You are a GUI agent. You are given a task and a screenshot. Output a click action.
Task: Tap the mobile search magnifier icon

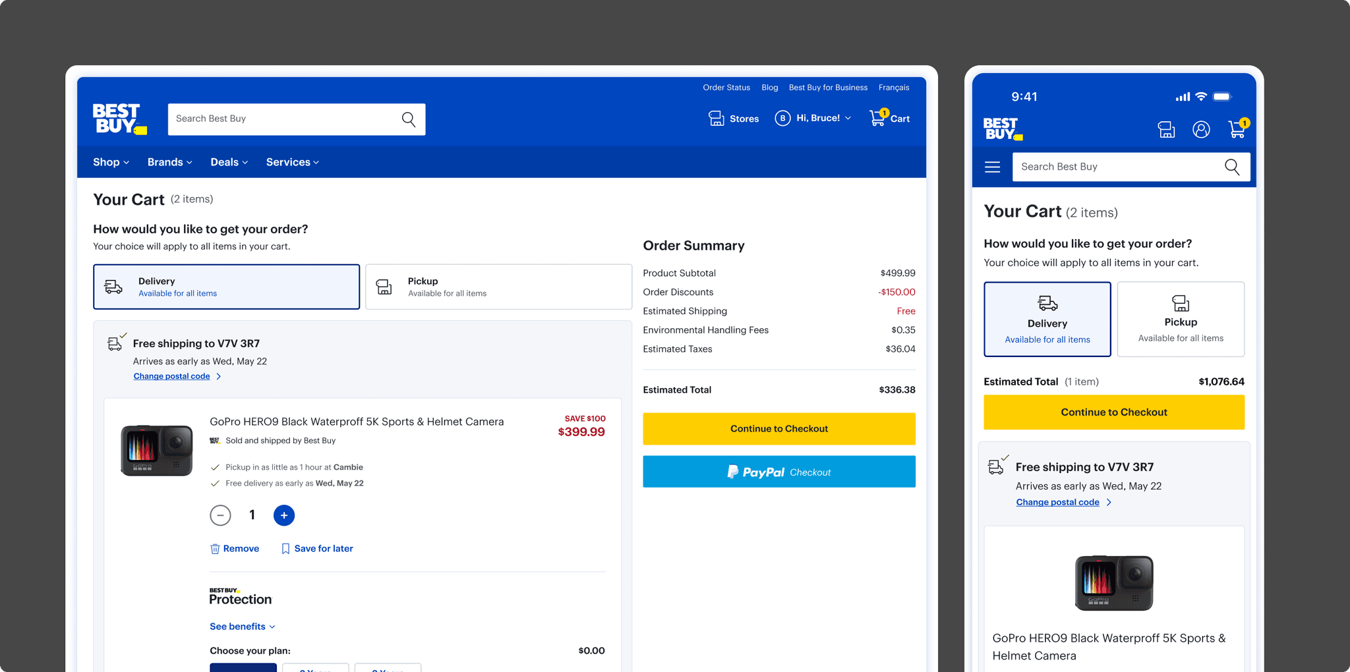(x=1232, y=167)
